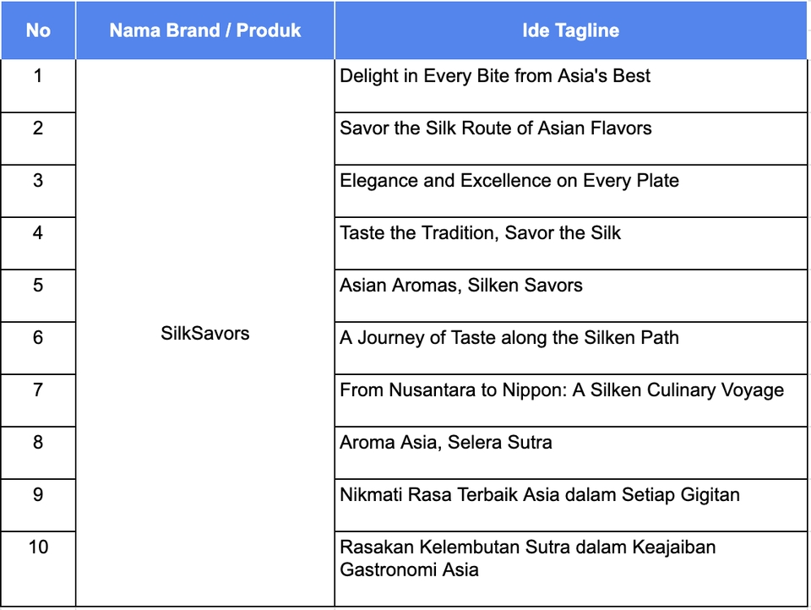Click row number 7 cell
811x610 pixels.
coord(38,390)
